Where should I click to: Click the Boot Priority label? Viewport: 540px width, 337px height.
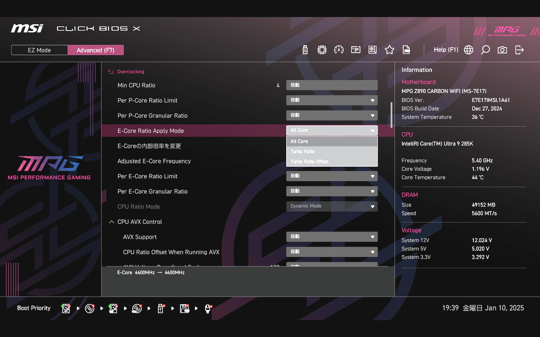tap(34, 308)
